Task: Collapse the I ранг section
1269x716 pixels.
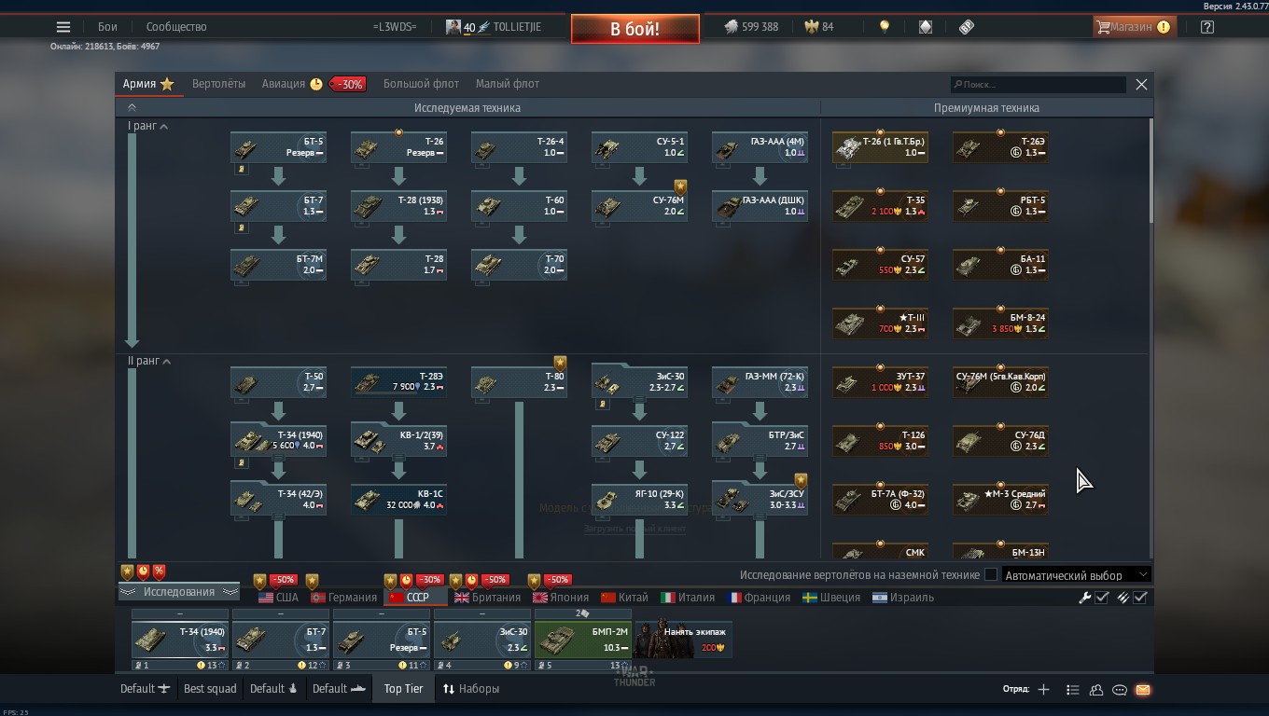Action: click(148, 126)
